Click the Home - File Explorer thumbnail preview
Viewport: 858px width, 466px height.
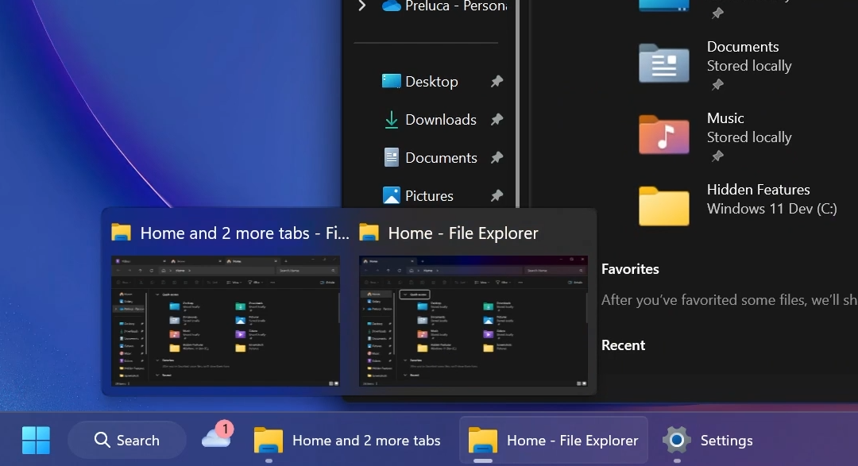473,322
